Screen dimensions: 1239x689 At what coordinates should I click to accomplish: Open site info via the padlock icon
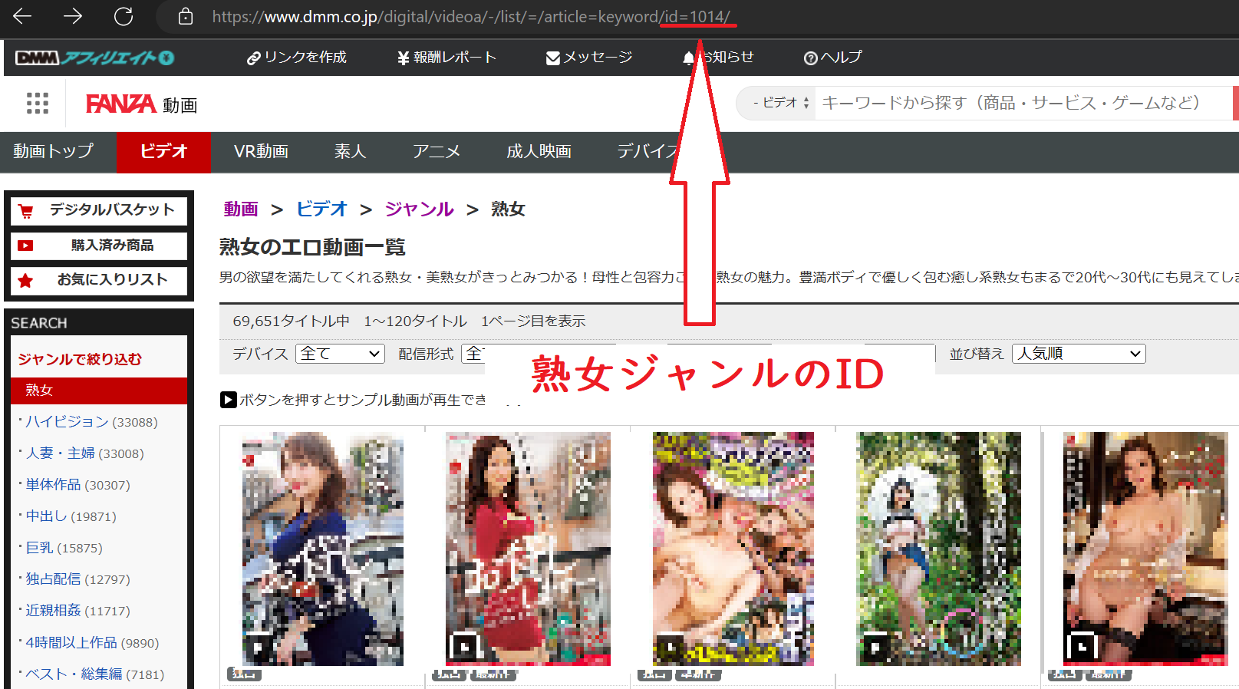pyautogui.click(x=185, y=16)
